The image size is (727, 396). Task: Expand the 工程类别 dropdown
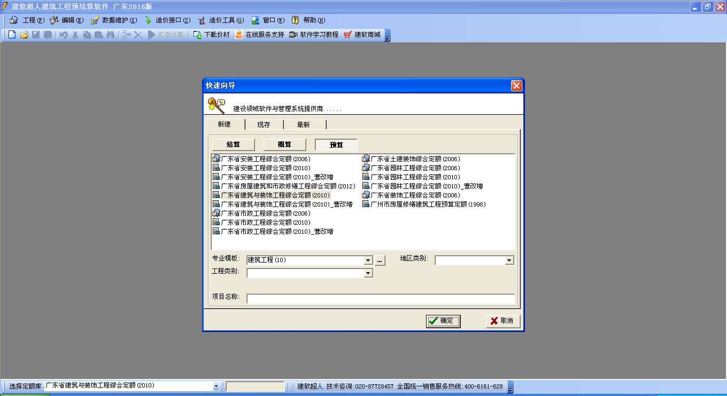(368, 273)
